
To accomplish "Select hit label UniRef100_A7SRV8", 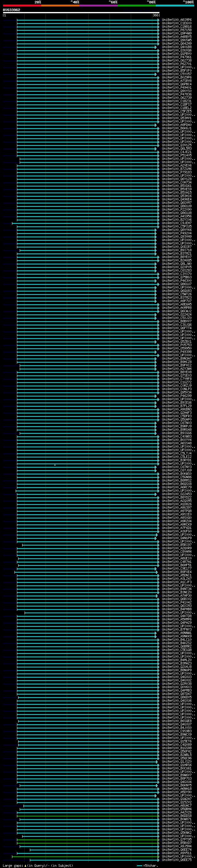I will (x=177, y=81).
